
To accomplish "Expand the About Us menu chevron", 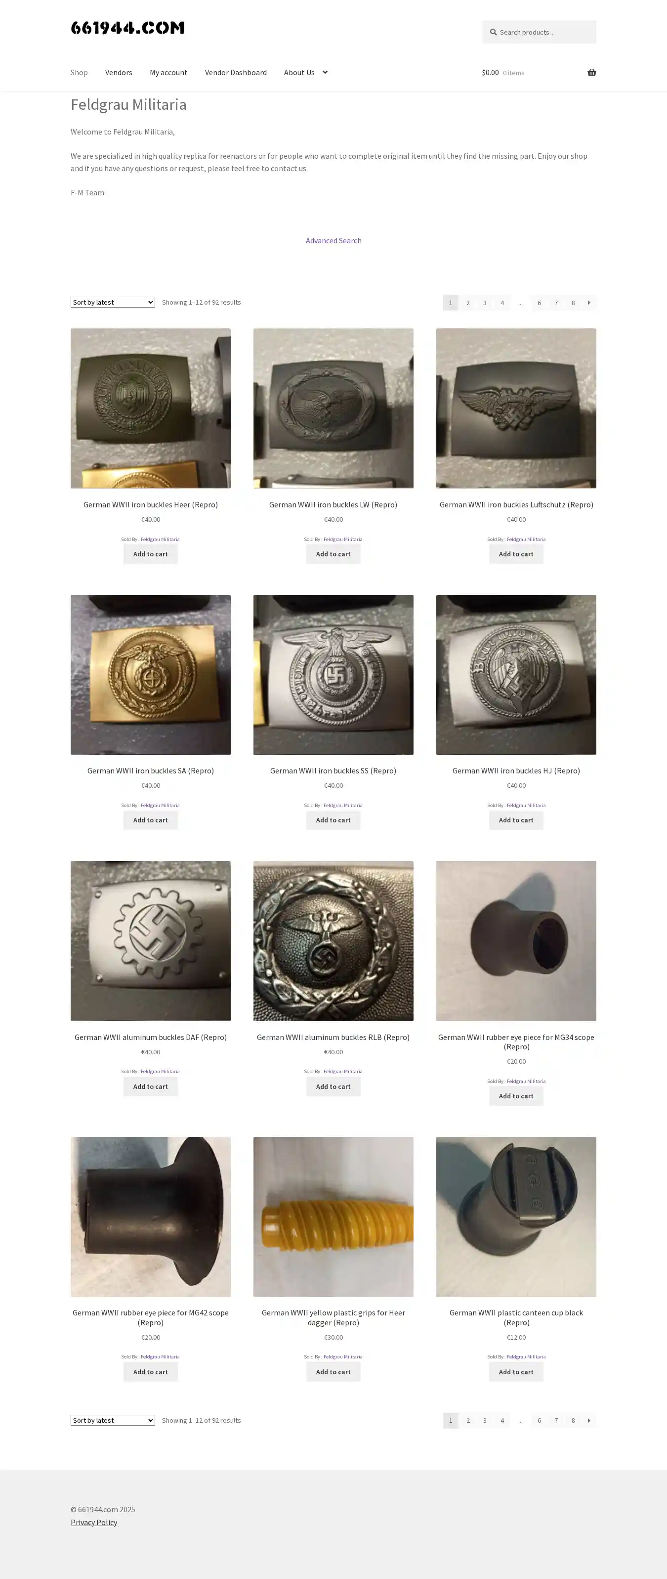I will click(x=325, y=72).
